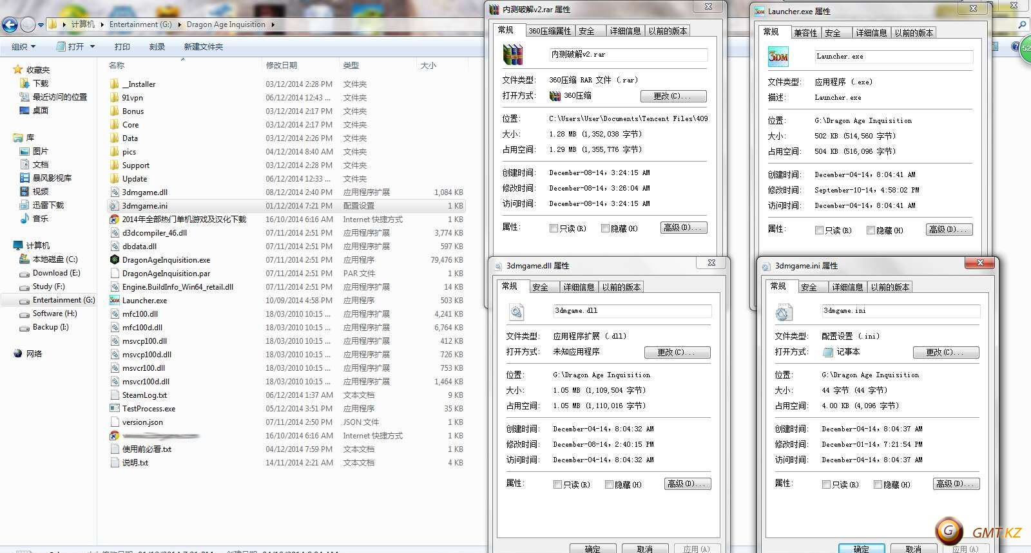Viewport: 1031px width, 553px height.
Task: Toggle 隐藏 in the 3dmgame.ini dialog
Action: click(878, 485)
